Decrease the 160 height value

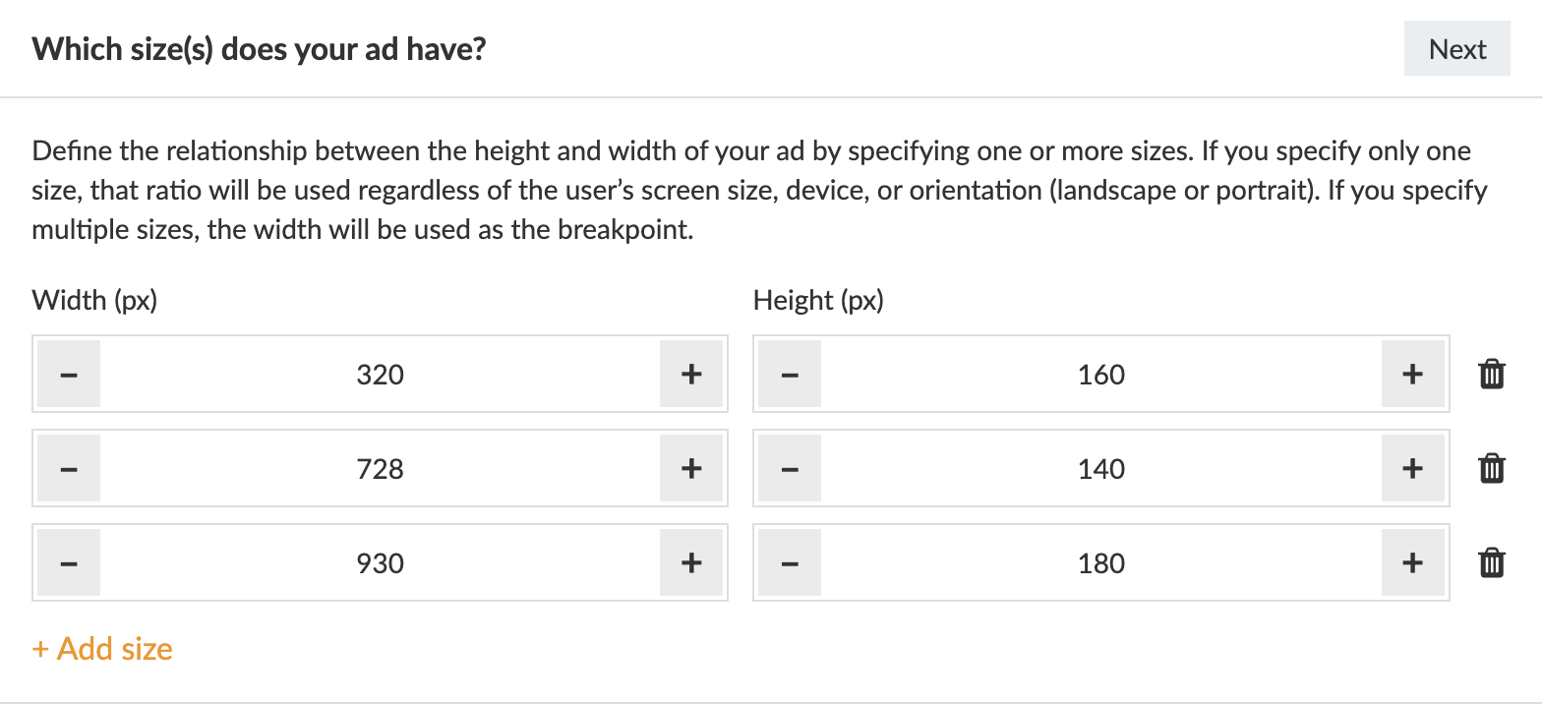click(790, 374)
